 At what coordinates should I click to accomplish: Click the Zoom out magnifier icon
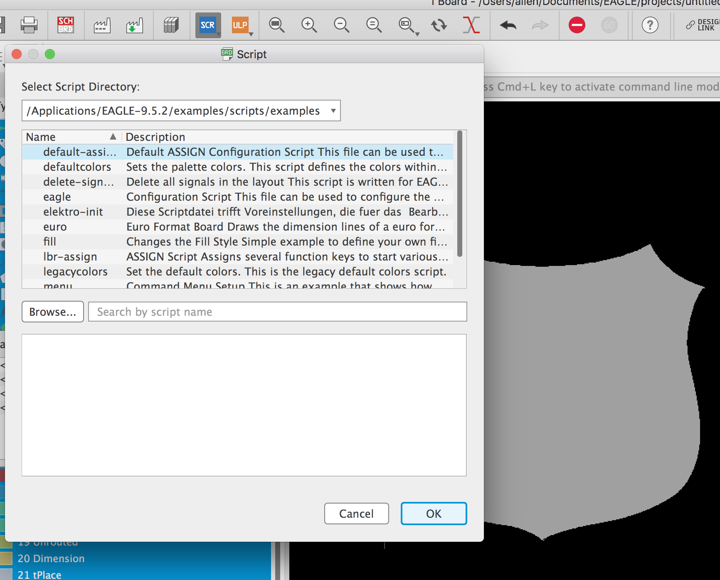[x=341, y=25]
